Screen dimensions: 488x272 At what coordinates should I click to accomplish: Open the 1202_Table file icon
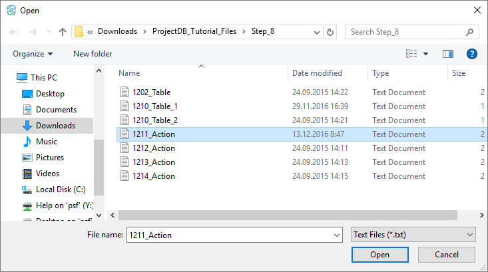[x=124, y=92]
